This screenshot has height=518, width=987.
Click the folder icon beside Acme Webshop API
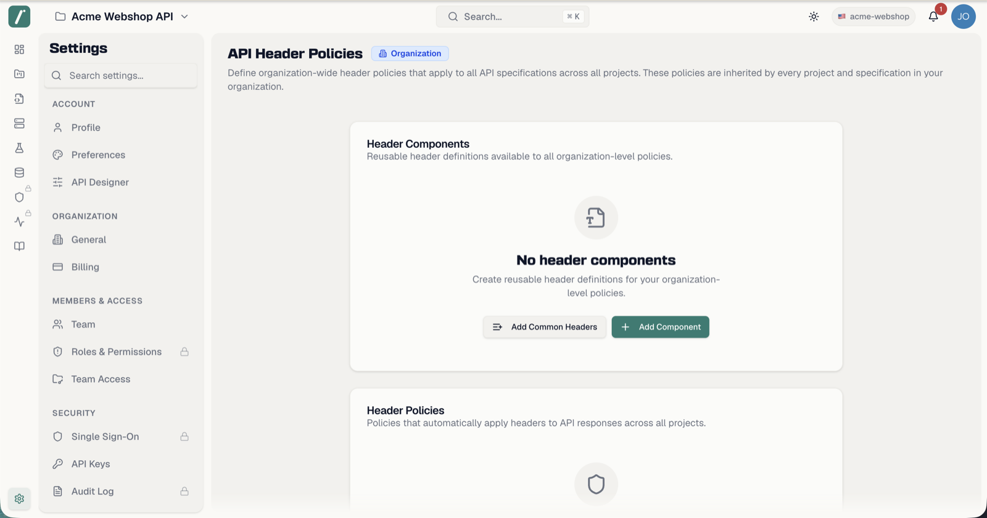[60, 17]
